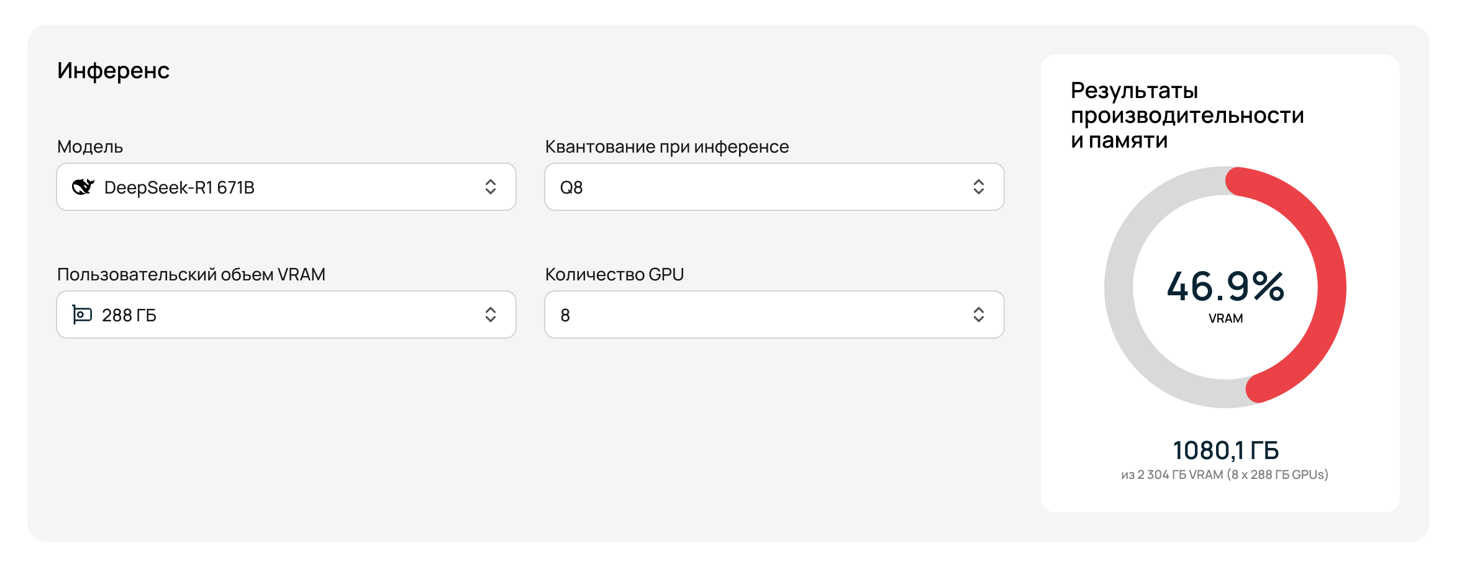Select the 1080,1 ГБ memory total text
This screenshot has width=1457, height=567.
point(1225,450)
